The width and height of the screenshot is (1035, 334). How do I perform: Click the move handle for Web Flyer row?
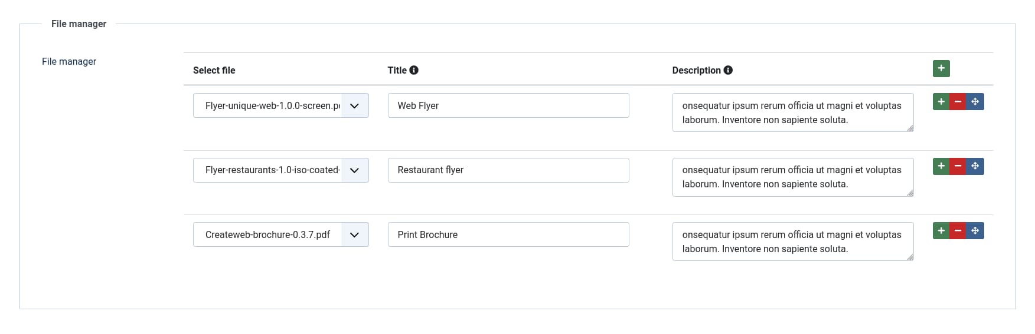point(975,102)
